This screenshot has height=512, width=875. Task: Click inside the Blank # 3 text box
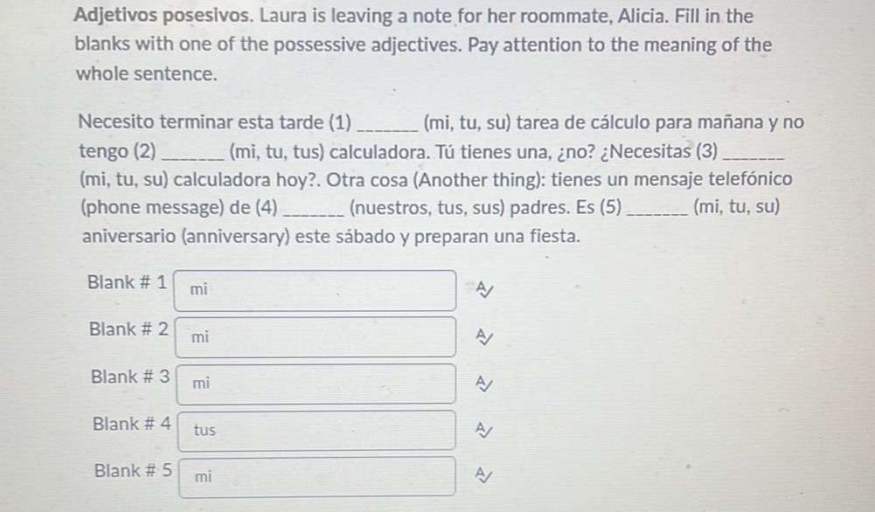315,384
